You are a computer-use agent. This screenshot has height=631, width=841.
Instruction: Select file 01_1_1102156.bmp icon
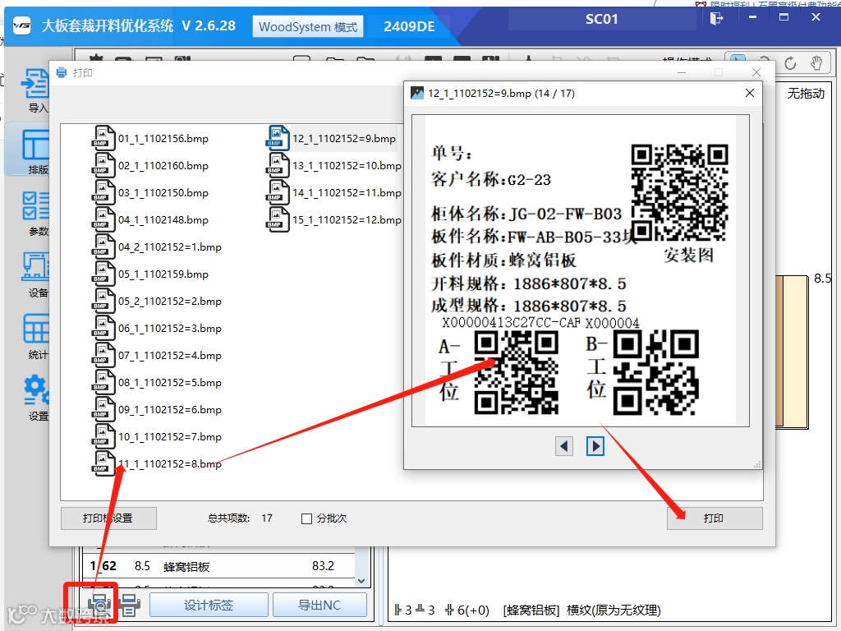103,138
